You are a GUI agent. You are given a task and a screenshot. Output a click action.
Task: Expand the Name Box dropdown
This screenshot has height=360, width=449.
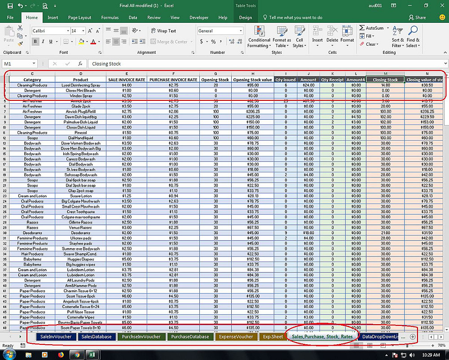[34, 64]
